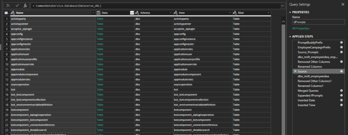
Task: Select the botcomponent_connectionreference Name cell
Action: coord(53,125)
